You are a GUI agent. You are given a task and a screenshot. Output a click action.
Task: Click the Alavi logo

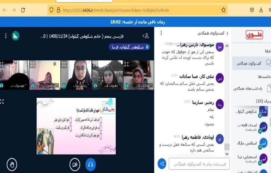coord(254,35)
